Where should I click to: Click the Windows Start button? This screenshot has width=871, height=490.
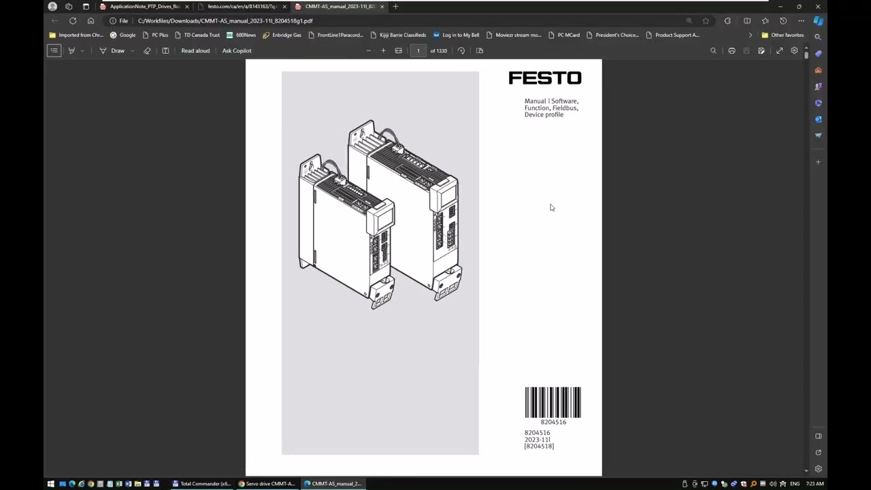tap(50, 484)
